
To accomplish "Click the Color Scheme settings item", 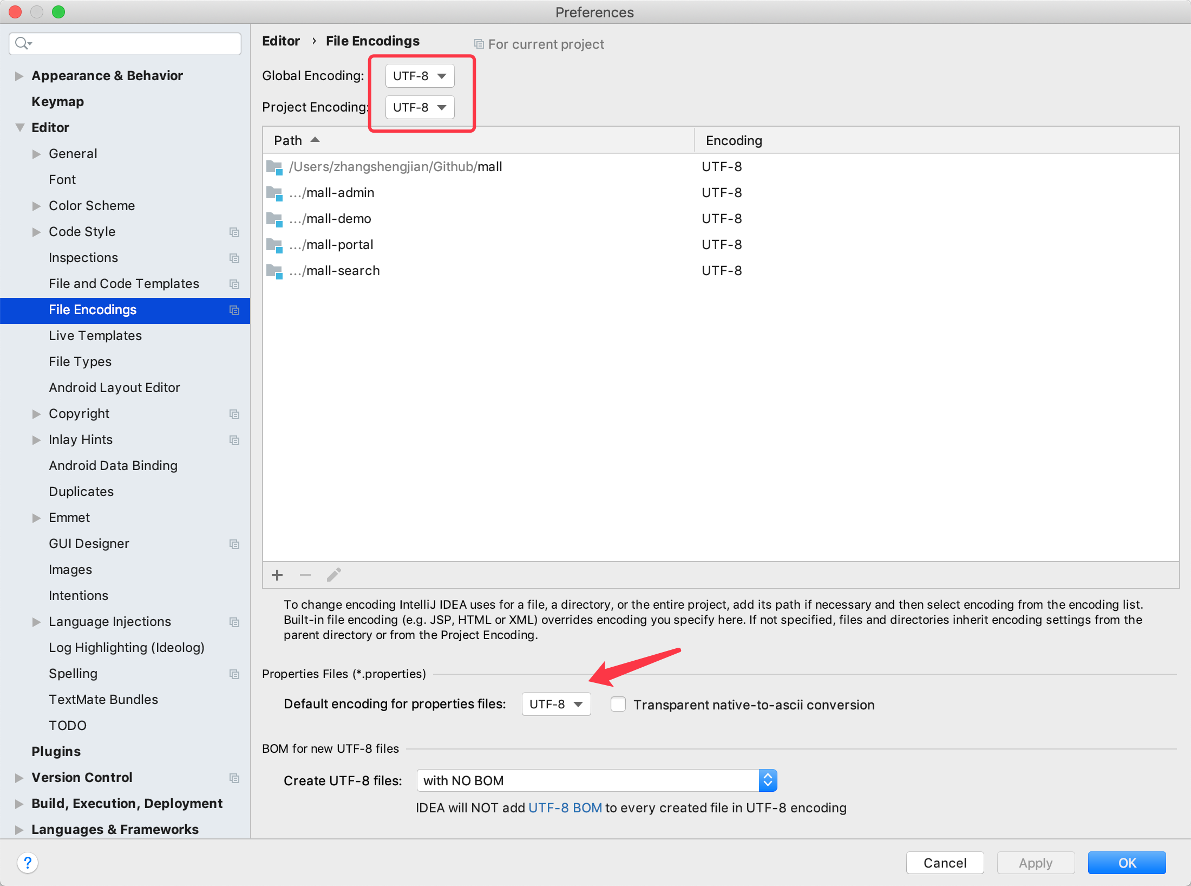I will (91, 205).
